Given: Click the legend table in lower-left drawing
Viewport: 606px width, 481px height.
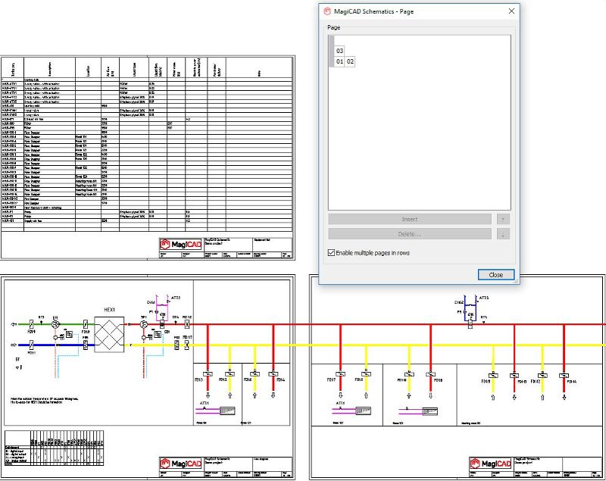Looking at the screenshot, I should [54, 448].
